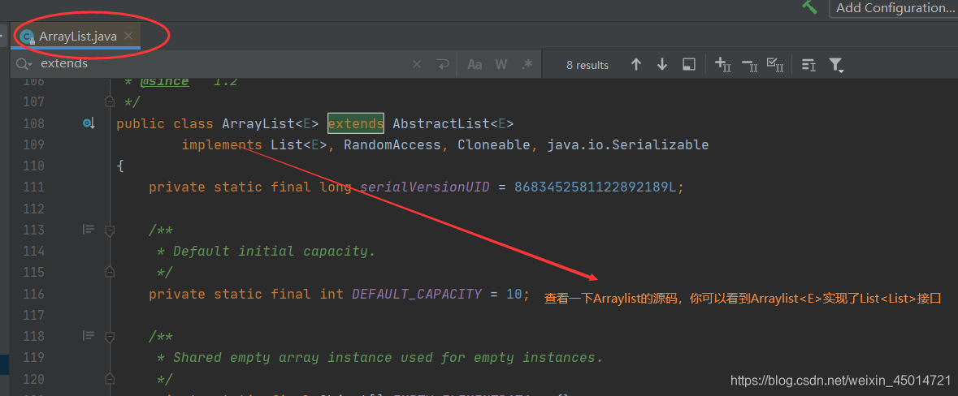Unselect occurrence icon in search bar
This screenshot has height=396, width=958.
tap(749, 65)
